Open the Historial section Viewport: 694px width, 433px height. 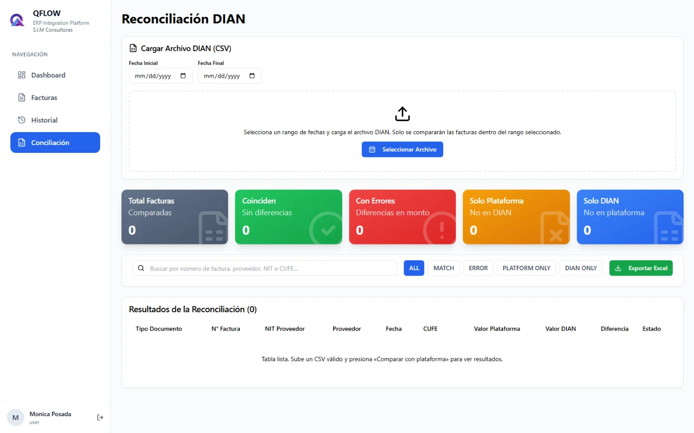tap(55, 120)
